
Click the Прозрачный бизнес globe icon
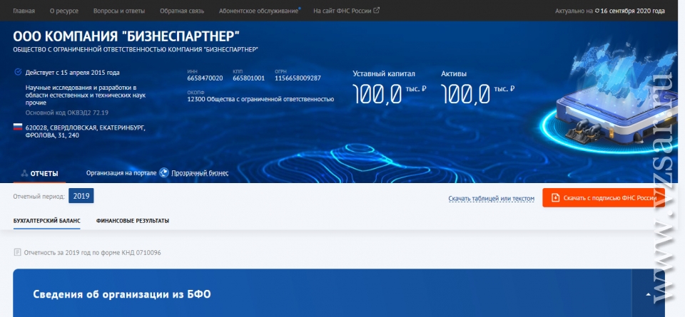pos(164,172)
